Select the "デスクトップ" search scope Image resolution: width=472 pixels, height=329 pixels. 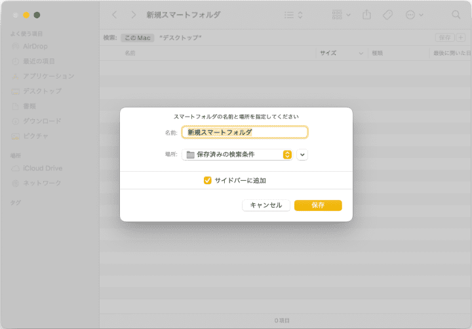click(180, 38)
